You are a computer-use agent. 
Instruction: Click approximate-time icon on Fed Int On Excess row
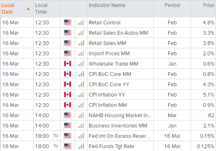click(56, 136)
